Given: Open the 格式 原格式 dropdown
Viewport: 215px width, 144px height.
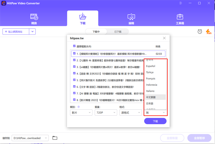Looking at the screenshot, I should pyautogui.click(x=131, y=113).
